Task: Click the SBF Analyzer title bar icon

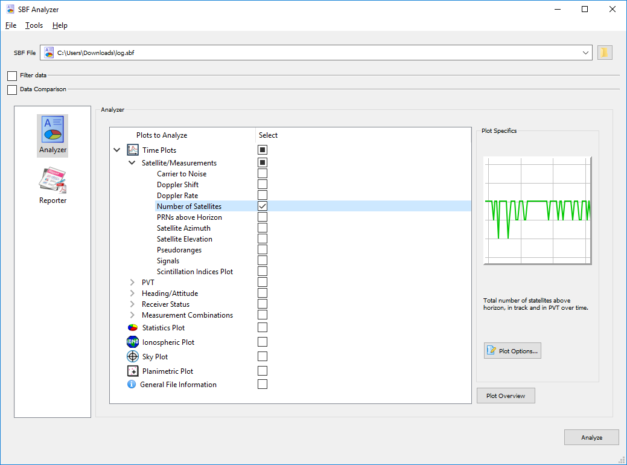Action: (10, 9)
